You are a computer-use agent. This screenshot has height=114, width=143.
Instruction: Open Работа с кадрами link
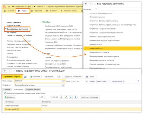tap(14, 23)
